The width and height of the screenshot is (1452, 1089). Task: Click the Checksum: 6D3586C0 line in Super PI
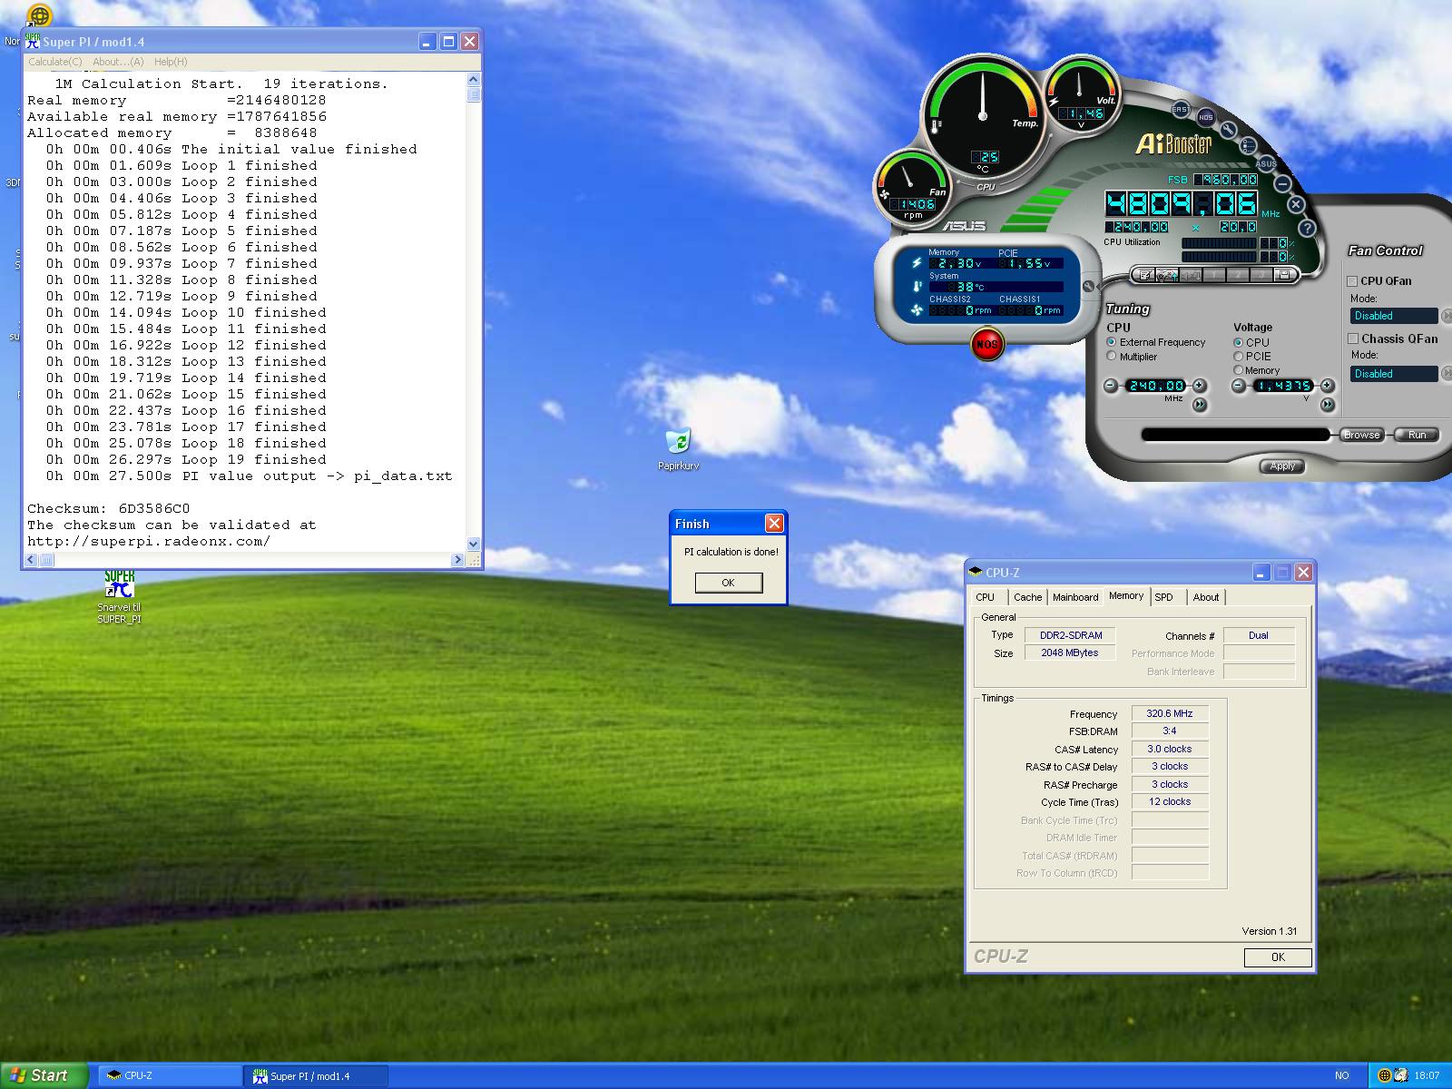(x=109, y=508)
